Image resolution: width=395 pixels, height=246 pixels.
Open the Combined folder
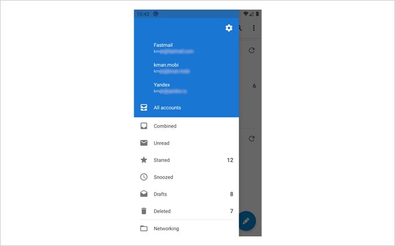[x=186, y=126]
